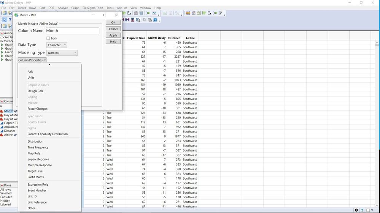Click the info circle status bar icon
Screen dimensions: 380x213
point(356,210)
